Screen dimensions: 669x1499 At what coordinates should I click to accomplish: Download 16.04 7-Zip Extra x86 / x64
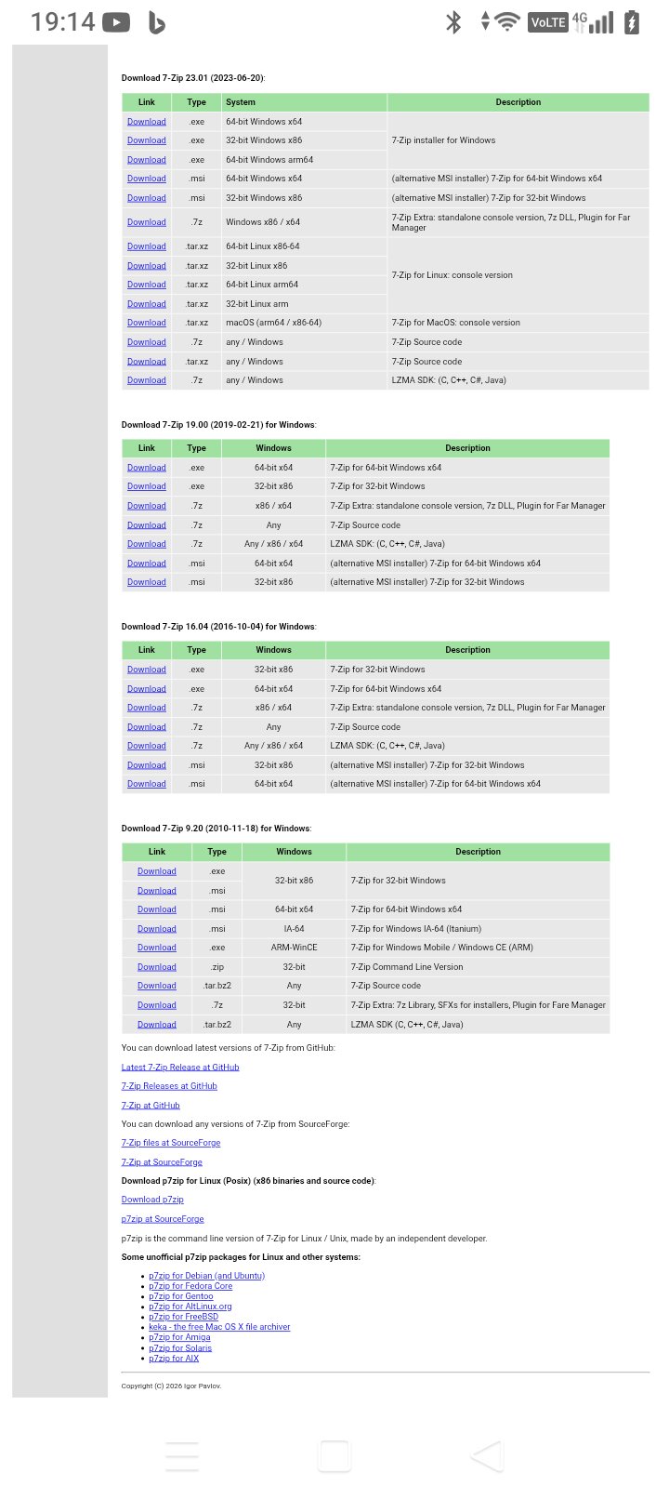(x=147, y=708)
